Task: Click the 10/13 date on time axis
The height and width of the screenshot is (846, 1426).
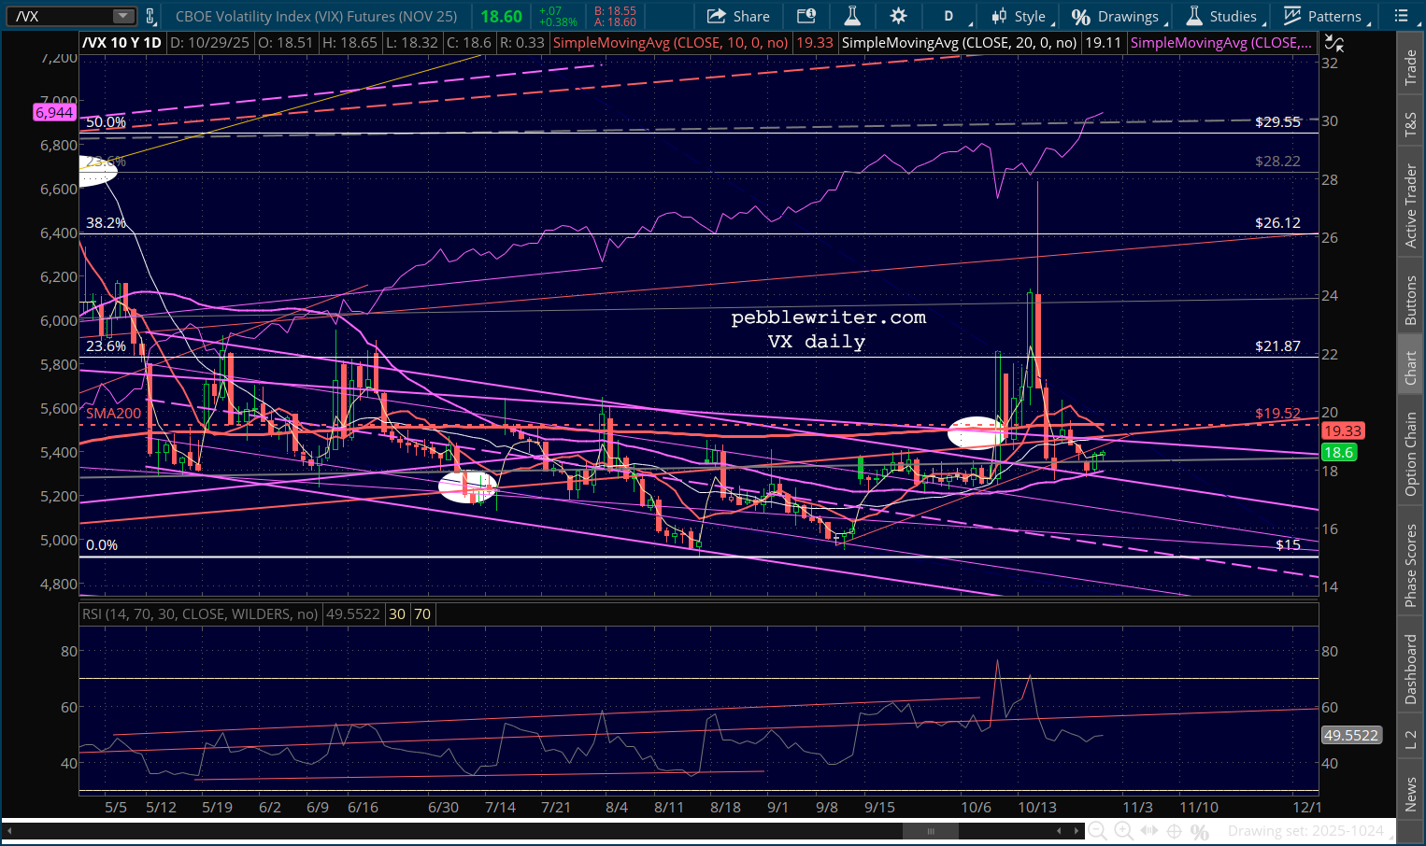Action: click(1037, 807)
